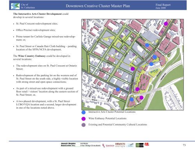Select the southernmost magenta dot on the map

(x=142, y=98)
